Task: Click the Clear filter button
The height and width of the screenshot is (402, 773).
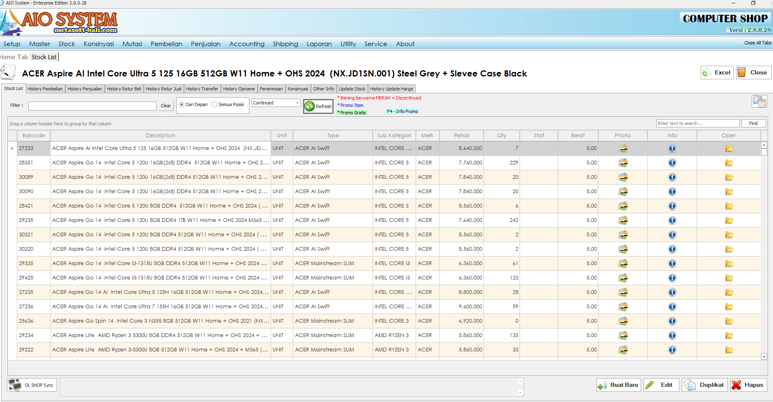Action: click(166, 106)
